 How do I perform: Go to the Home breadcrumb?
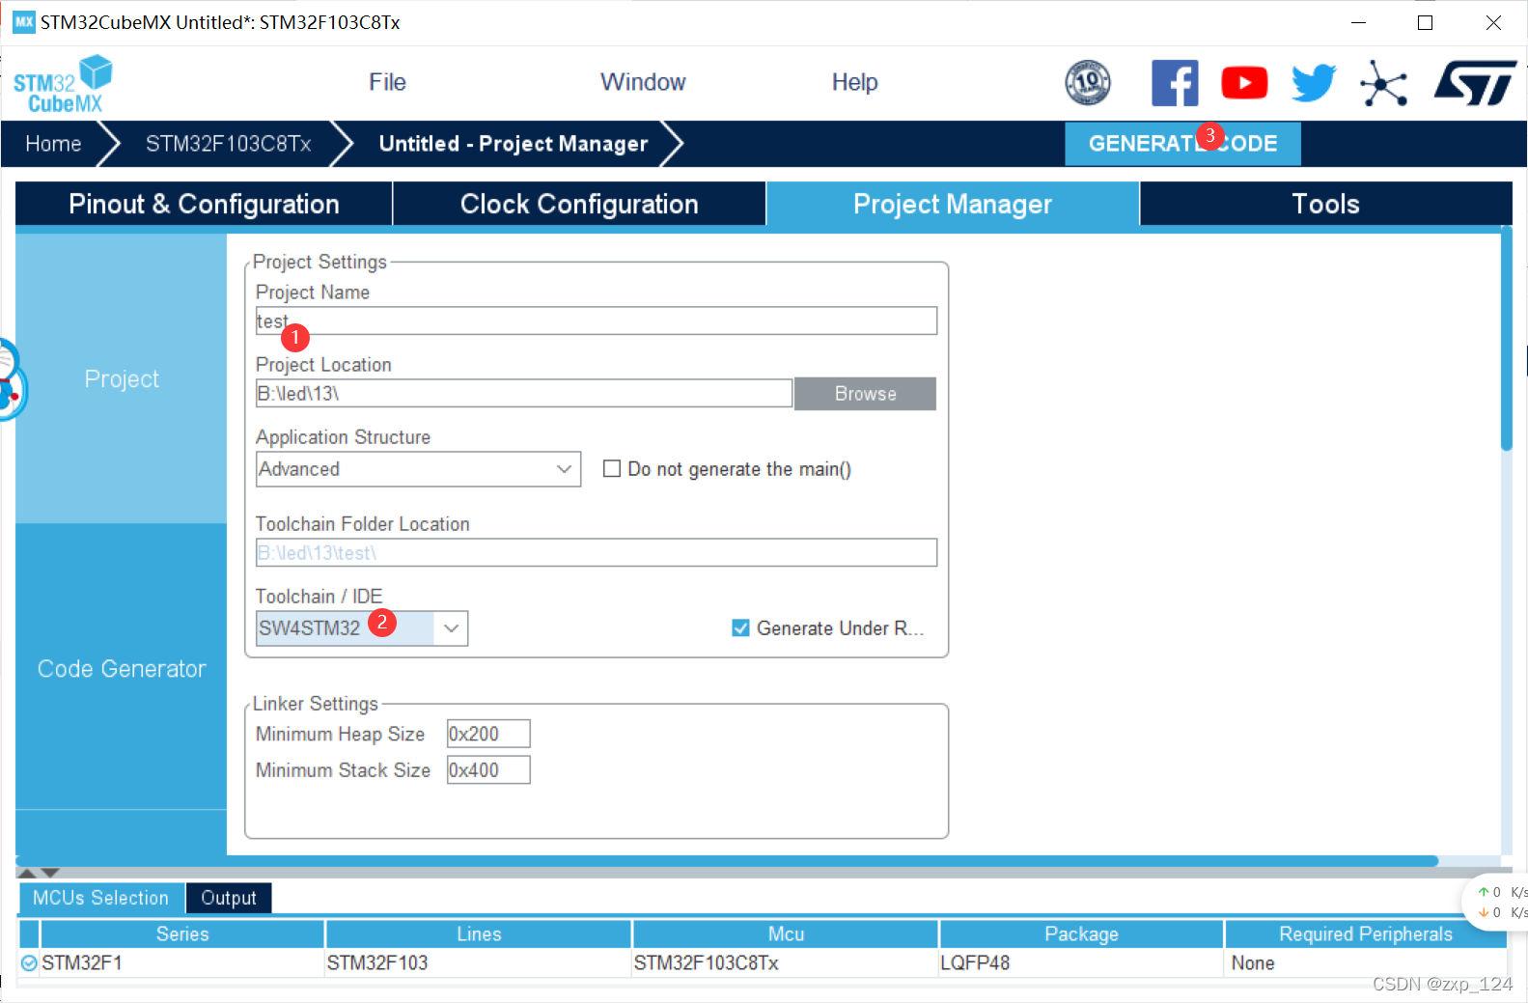point(53,144)
